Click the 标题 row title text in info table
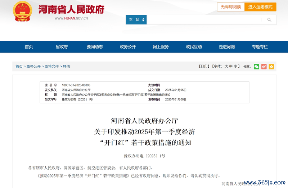The height and width of the screenshot is (188, 288). [x=116, y=95]
